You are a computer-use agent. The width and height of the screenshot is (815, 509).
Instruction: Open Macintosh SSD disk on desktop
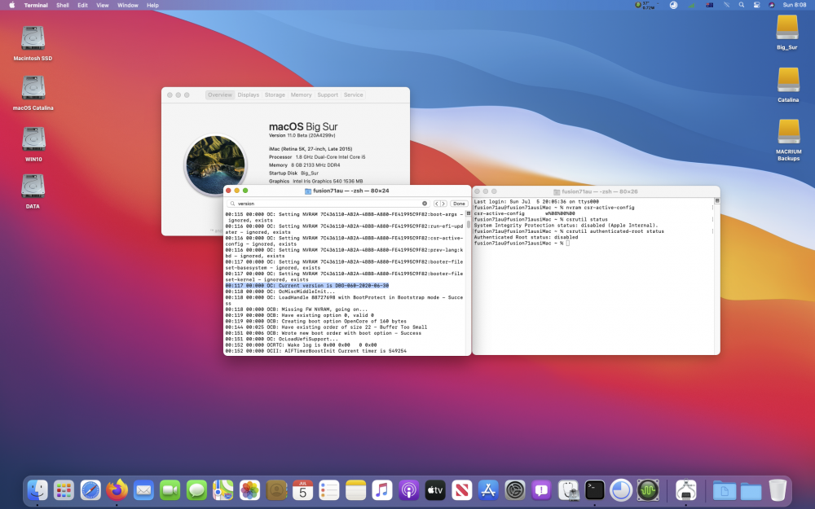click(33, 43)
